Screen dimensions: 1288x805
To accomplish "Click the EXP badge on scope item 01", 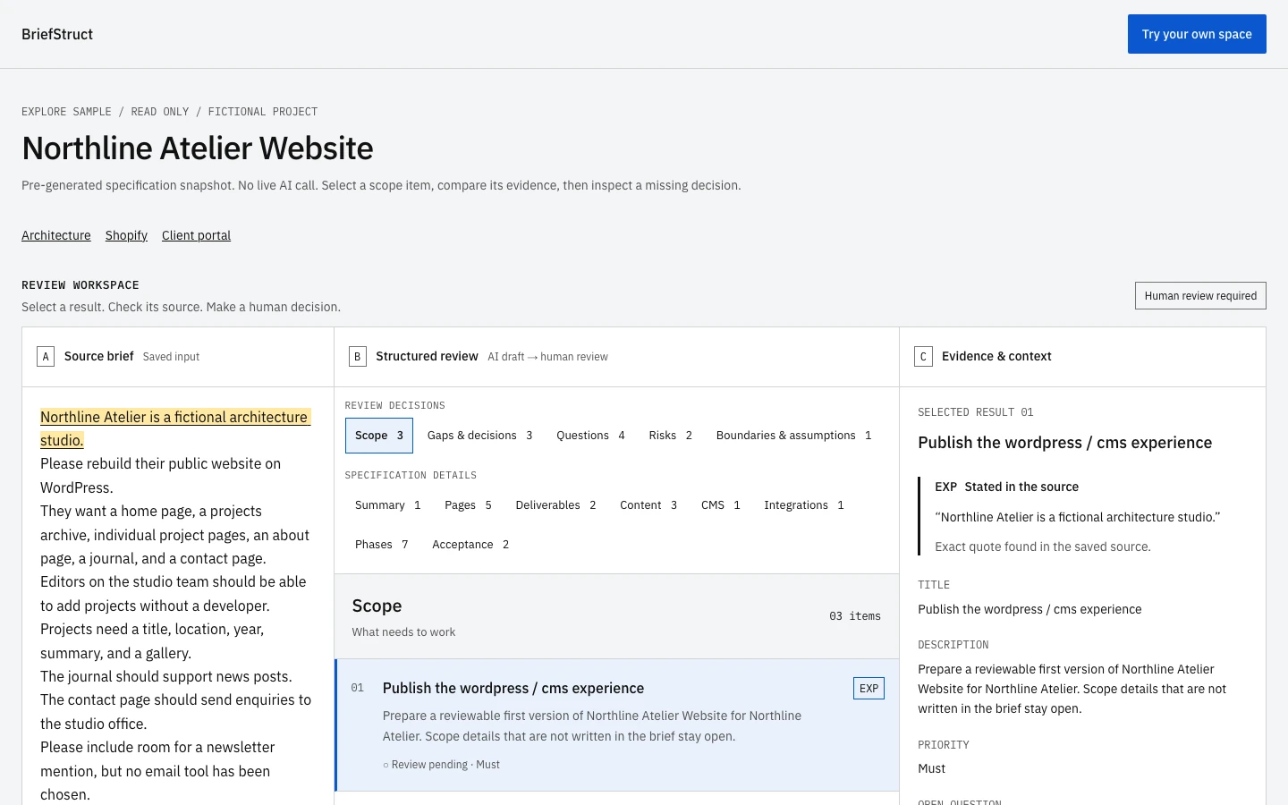I will (869, 689).
